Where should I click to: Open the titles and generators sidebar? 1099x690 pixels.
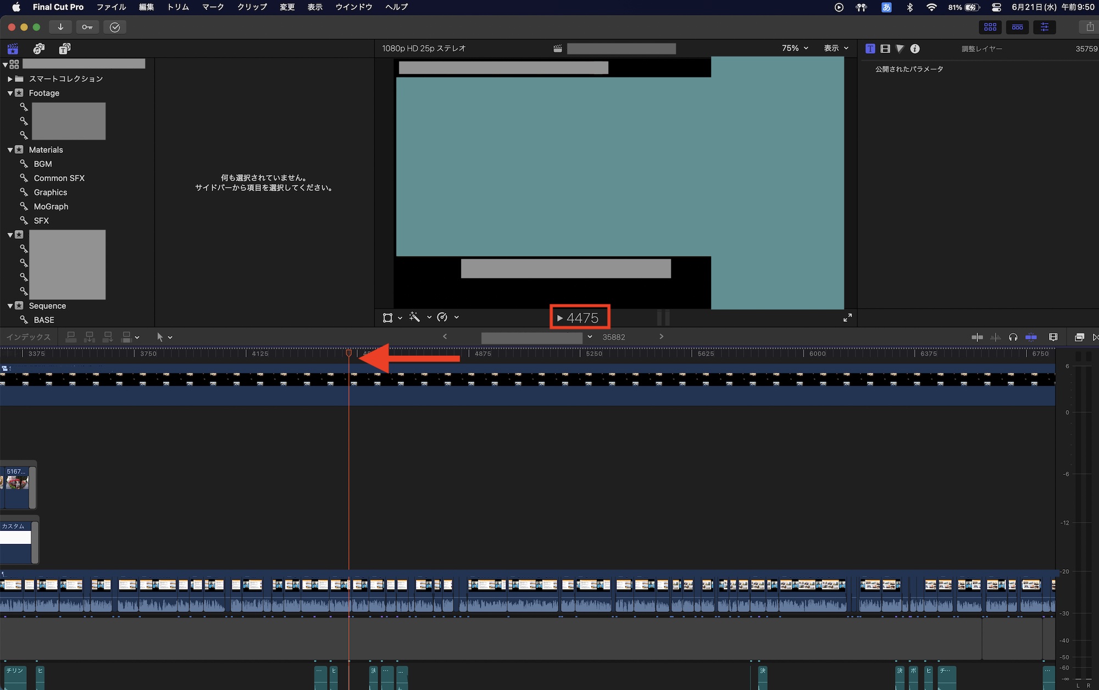(x=64, y=49)
